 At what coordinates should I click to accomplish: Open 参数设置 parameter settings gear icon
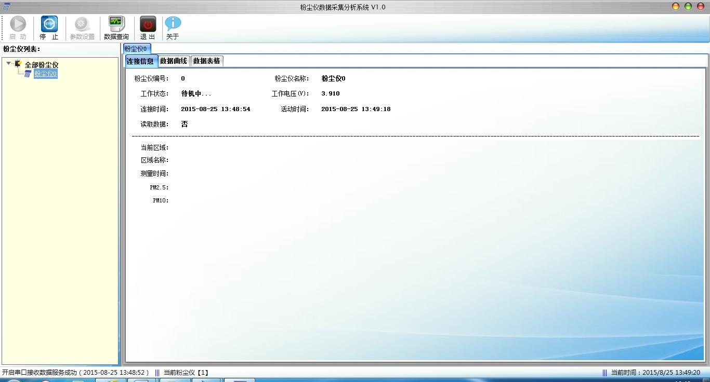[x=82, y=24]
